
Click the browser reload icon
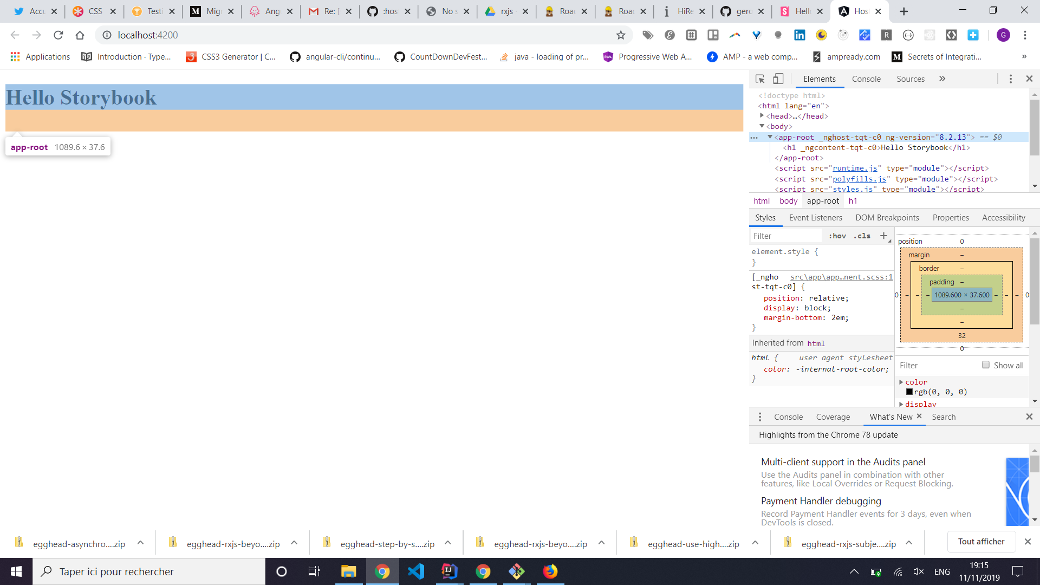coord(58,35)
